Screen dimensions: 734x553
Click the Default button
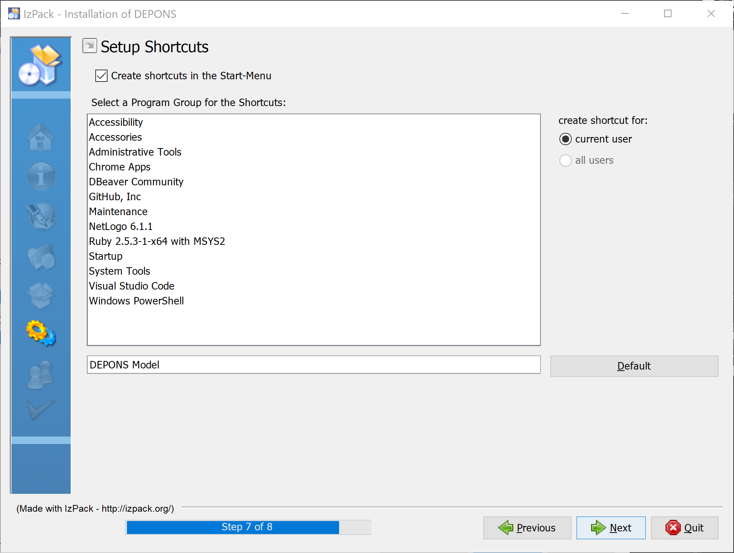[x=634, y=366]
